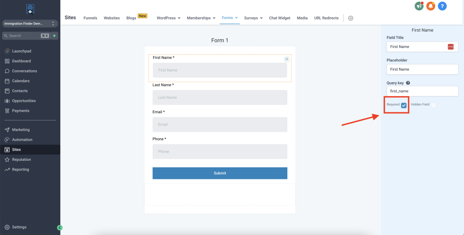Viewport: 464px width, 235px height.
Task: Click the red custom values icon in Field Title
Action: pos(450,47)
